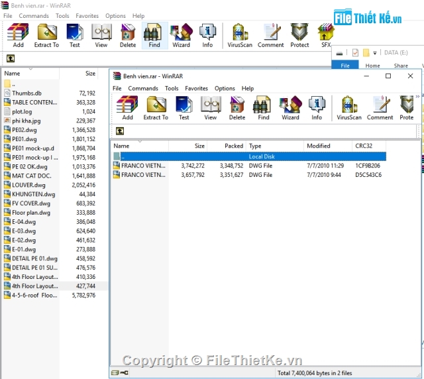Image resolution: width=424 pixels, height=379 pixels.
Task: Sort by Type column in front window
Action: coord(275,146)
